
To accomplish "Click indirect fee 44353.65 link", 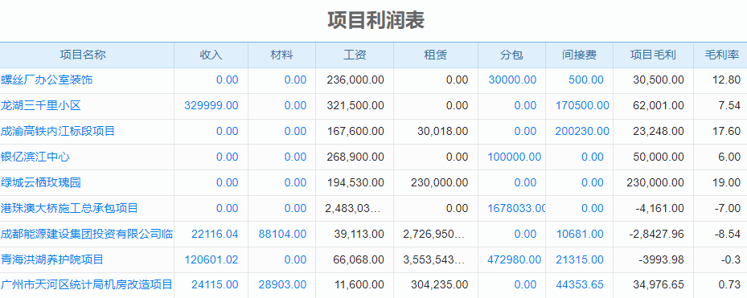I will tap(580, 285).
